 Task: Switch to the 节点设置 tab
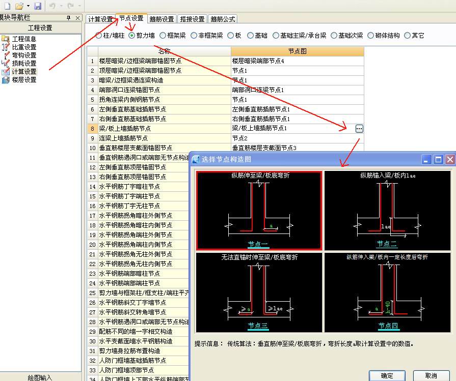(131, 18)
